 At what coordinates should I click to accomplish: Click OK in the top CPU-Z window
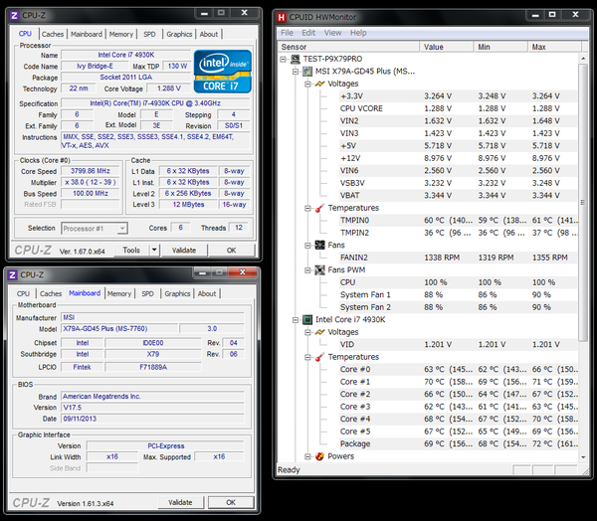[x=231, y=250]
